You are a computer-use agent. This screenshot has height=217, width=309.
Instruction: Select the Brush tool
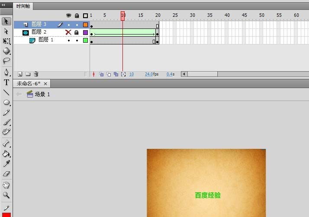pos(6,122)
